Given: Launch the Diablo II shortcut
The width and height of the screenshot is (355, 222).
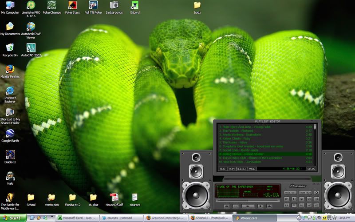Looking at the screenshot, I should (10, 157).
